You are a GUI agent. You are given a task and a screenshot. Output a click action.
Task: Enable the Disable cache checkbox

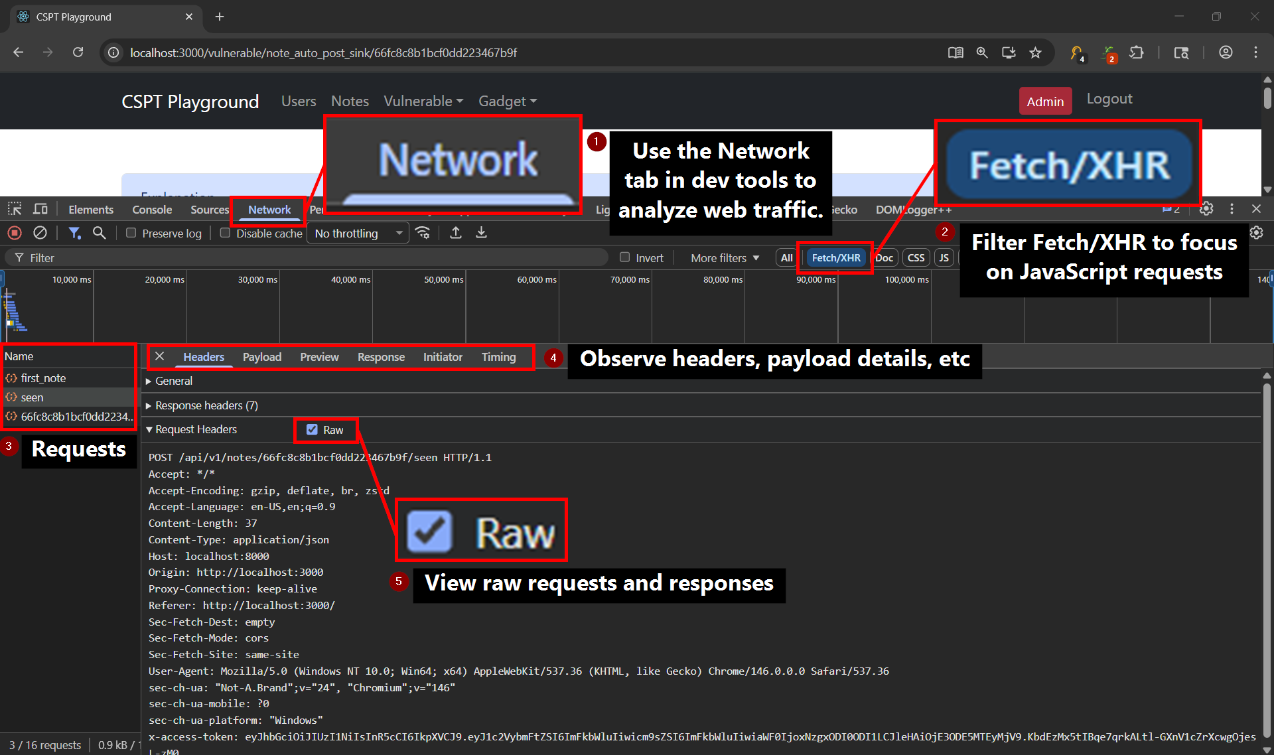(x=225, y=233)
